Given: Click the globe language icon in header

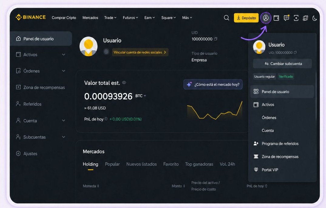Looking at the screenshot, I should [305, 18].
